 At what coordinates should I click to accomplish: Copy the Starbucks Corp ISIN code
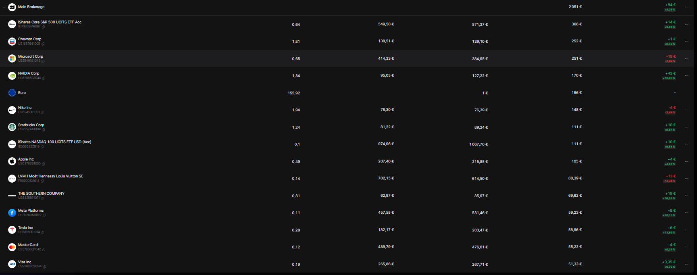tap(44, 129)
